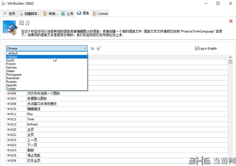Viewport: 236px width, 166px height.
Task: Collapse the Chinese language combo box arrow
Action: coord(85,48)
